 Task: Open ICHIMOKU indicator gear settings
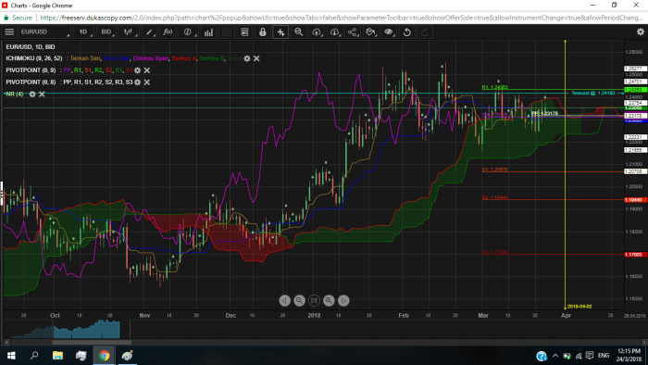click(x=247, y=58)
